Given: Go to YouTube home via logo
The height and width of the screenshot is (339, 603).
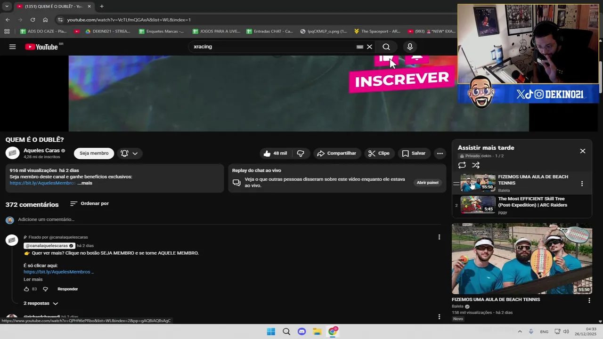Looking at the screenshot, I should [41, 47].
